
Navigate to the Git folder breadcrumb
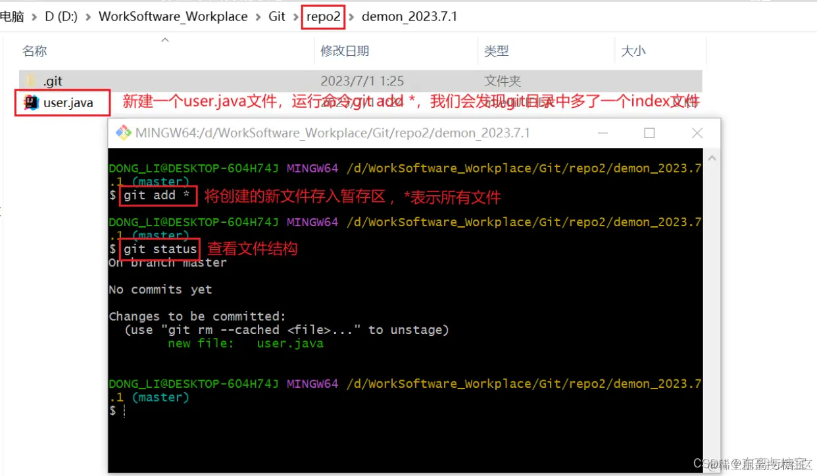277,16
